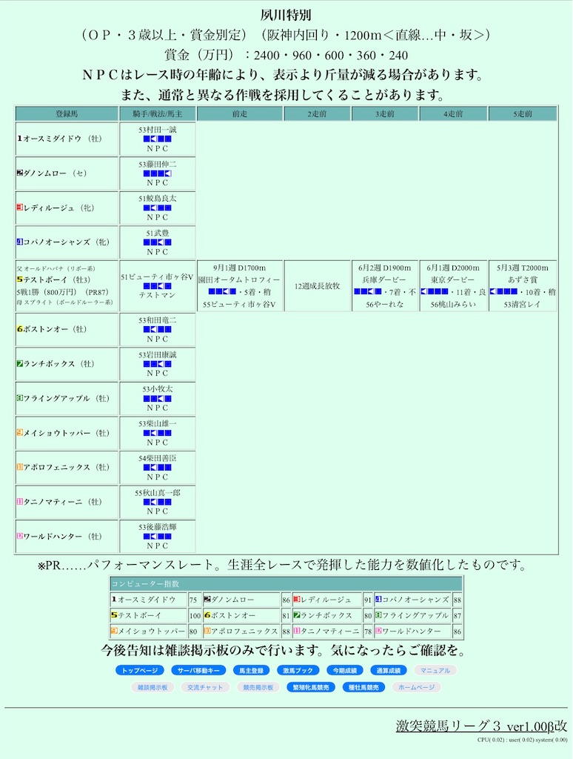Click the tactics bar icon under 53後藤浩輝
Image resolution: width=573 pixels, height=759 pixels.
(x=157, y=537)
